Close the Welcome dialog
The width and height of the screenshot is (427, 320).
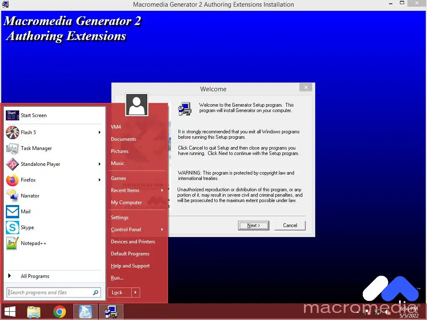pos(306,87)
